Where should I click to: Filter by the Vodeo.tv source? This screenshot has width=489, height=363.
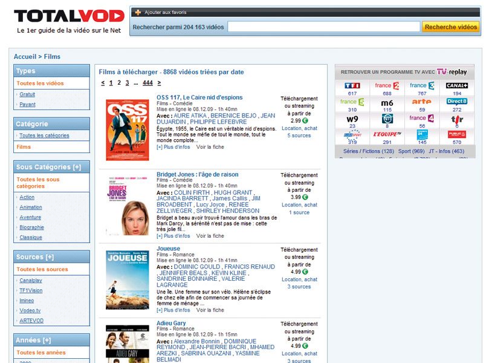(x=30, y=310)
